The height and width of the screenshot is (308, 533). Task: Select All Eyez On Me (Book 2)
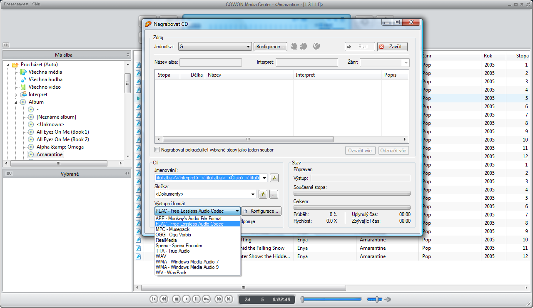pyautogui.click(x=63, y=139)
